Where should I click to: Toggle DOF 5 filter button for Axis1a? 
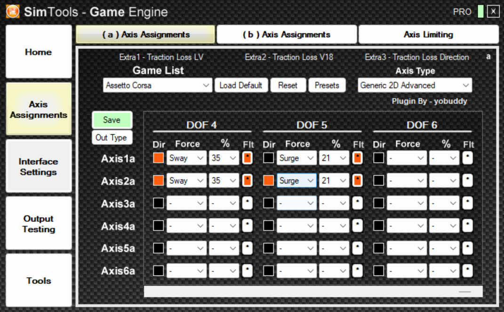coord(358,158)
